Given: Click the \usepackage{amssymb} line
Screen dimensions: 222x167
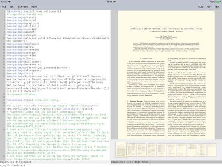Looking at the screenshot, I should pyautogui.click(x=22, y=35).
